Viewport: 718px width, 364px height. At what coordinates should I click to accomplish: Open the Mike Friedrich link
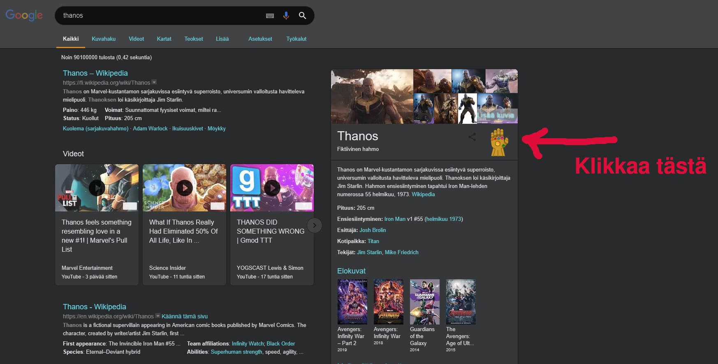point(402,252)
